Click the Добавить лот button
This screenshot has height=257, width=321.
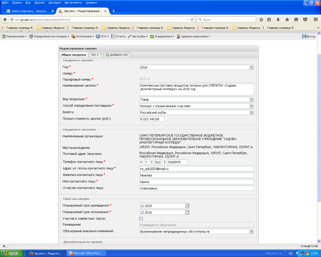[117, 55]
